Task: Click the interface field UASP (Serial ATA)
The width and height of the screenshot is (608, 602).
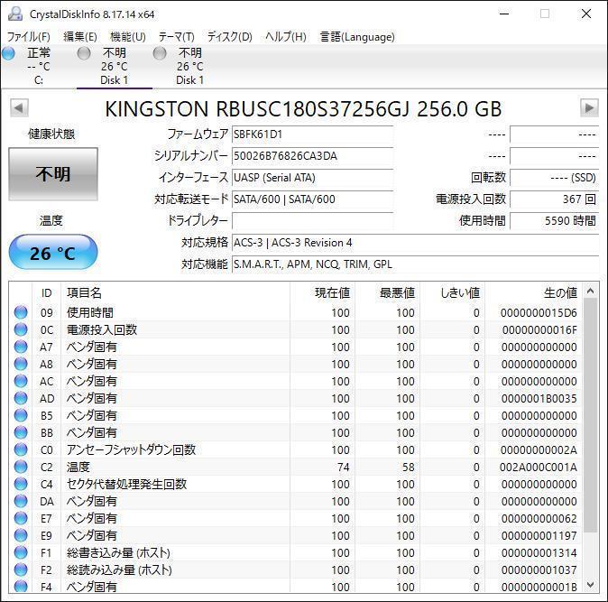Action: coord(312,178)
